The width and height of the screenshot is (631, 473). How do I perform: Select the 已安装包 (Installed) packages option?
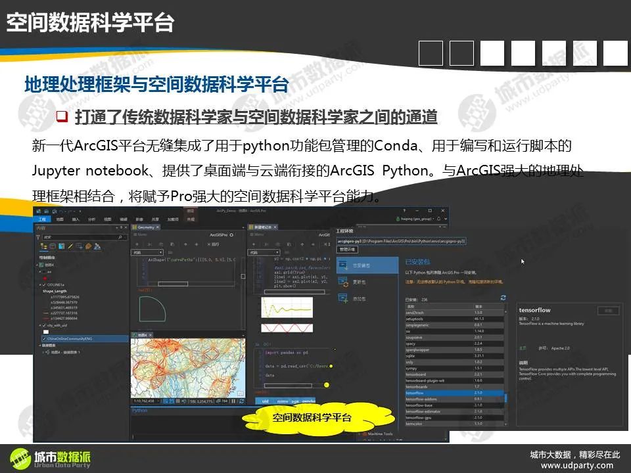(367, 265)
